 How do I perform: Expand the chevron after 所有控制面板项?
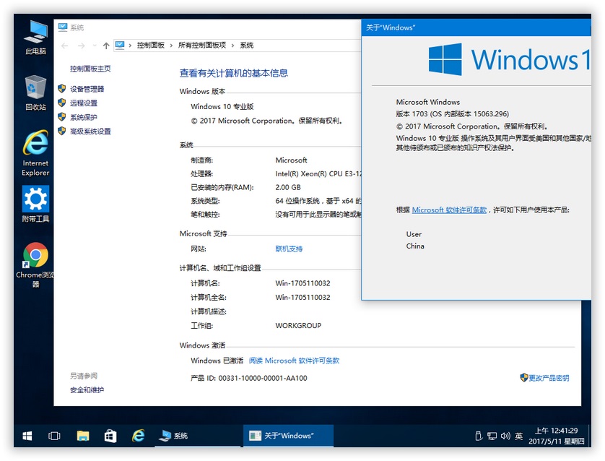[x=232, y=46]
